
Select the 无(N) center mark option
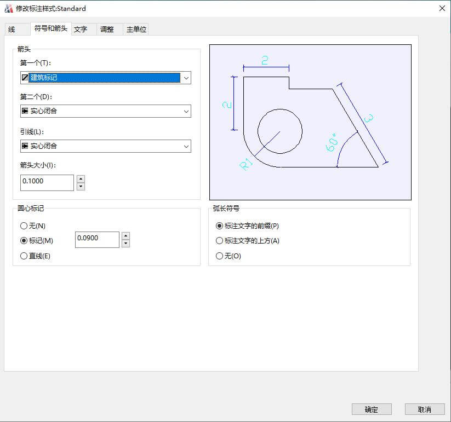(x=24, y=226)
